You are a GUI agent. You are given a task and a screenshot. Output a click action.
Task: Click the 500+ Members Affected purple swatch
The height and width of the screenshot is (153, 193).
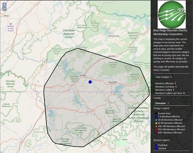click(156, 133)
